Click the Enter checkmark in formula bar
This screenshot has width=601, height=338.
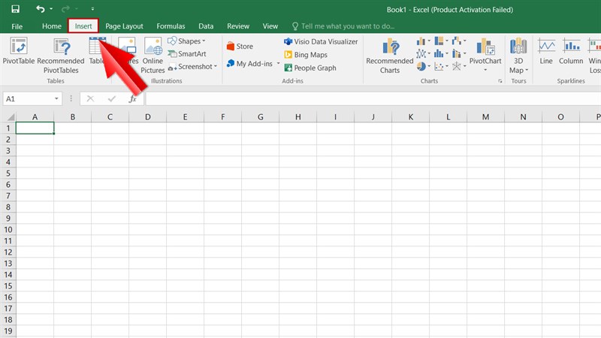111,99
